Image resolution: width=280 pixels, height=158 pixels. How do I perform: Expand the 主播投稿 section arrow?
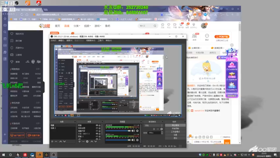[x=201, y=48]
